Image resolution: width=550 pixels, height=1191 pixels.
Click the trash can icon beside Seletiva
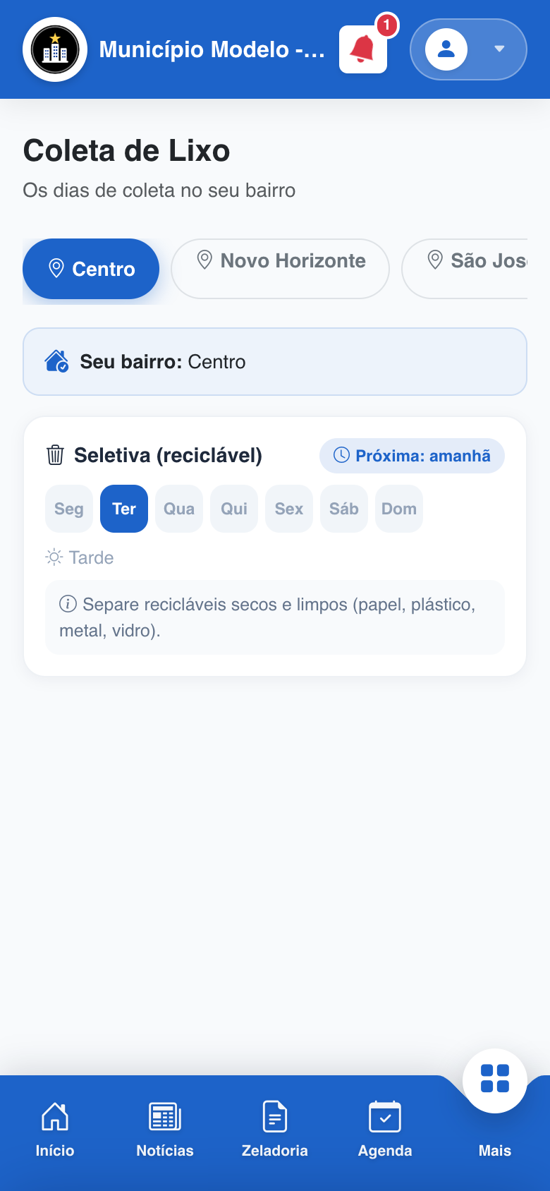pyautogui.click(x=55, y=455)
